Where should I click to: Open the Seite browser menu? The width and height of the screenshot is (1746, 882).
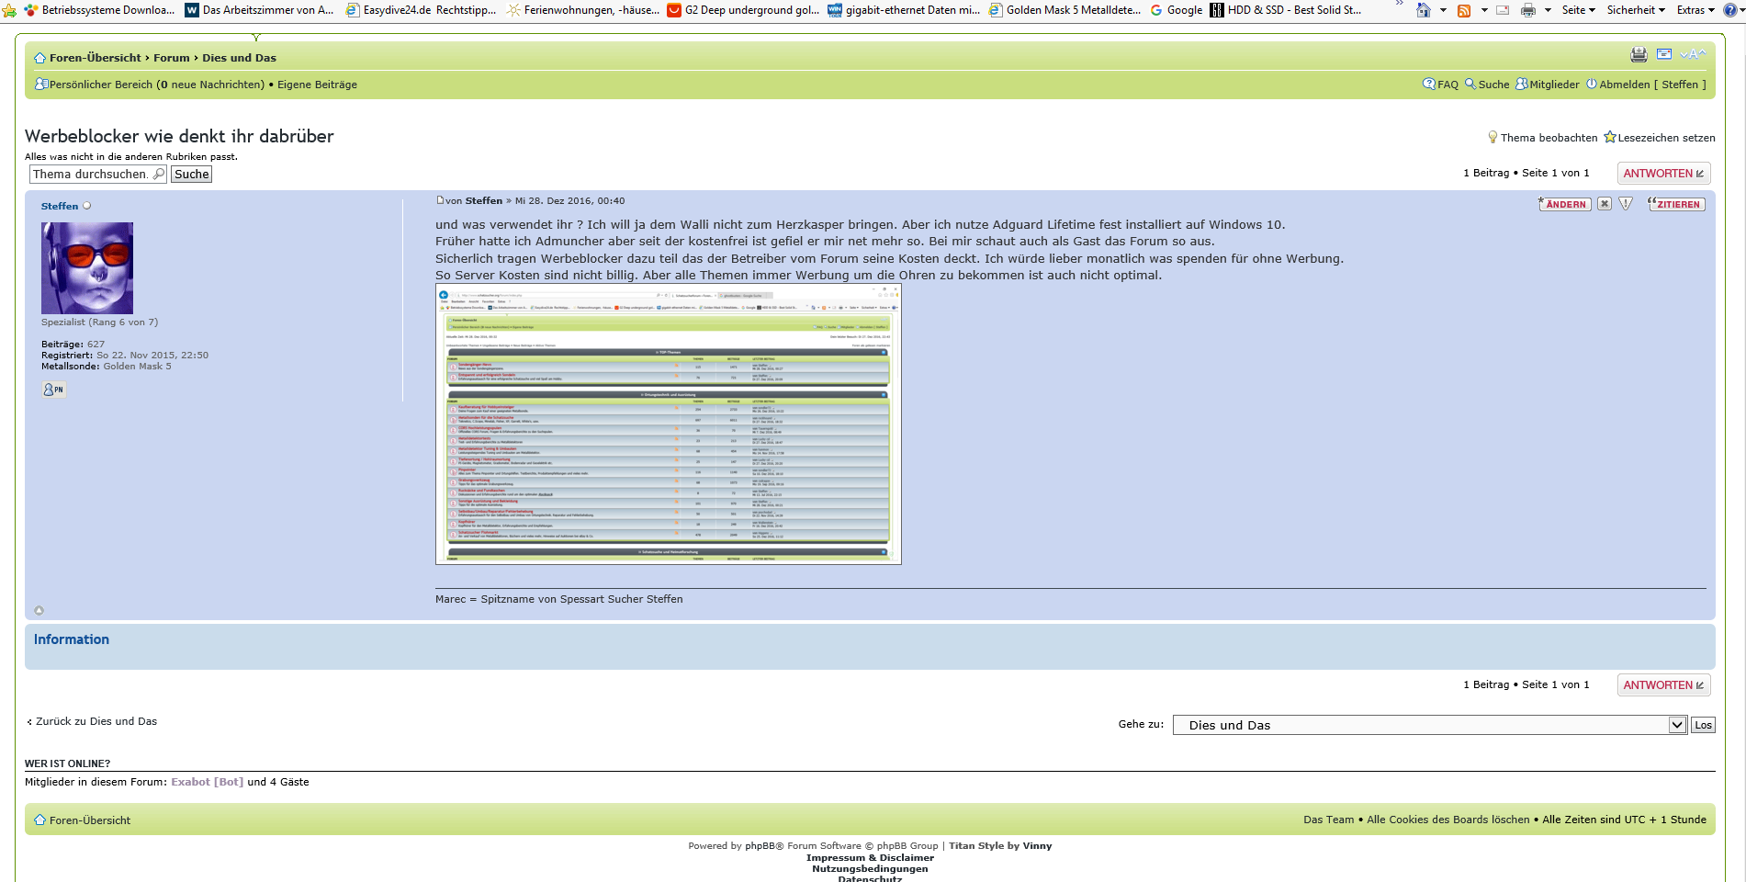[1578, 10]
